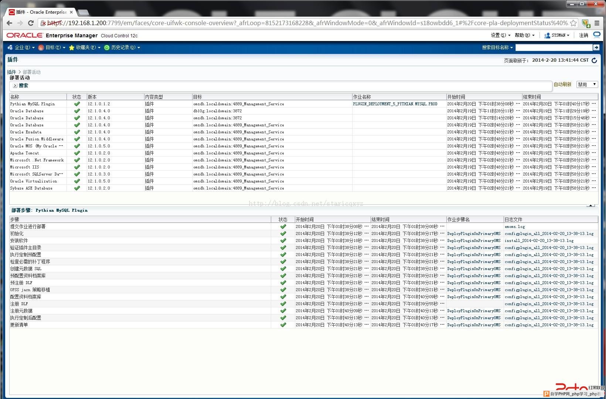Click the browser address bar URL
This screenshot has width=606, height=399.
(x=307, y=23)
